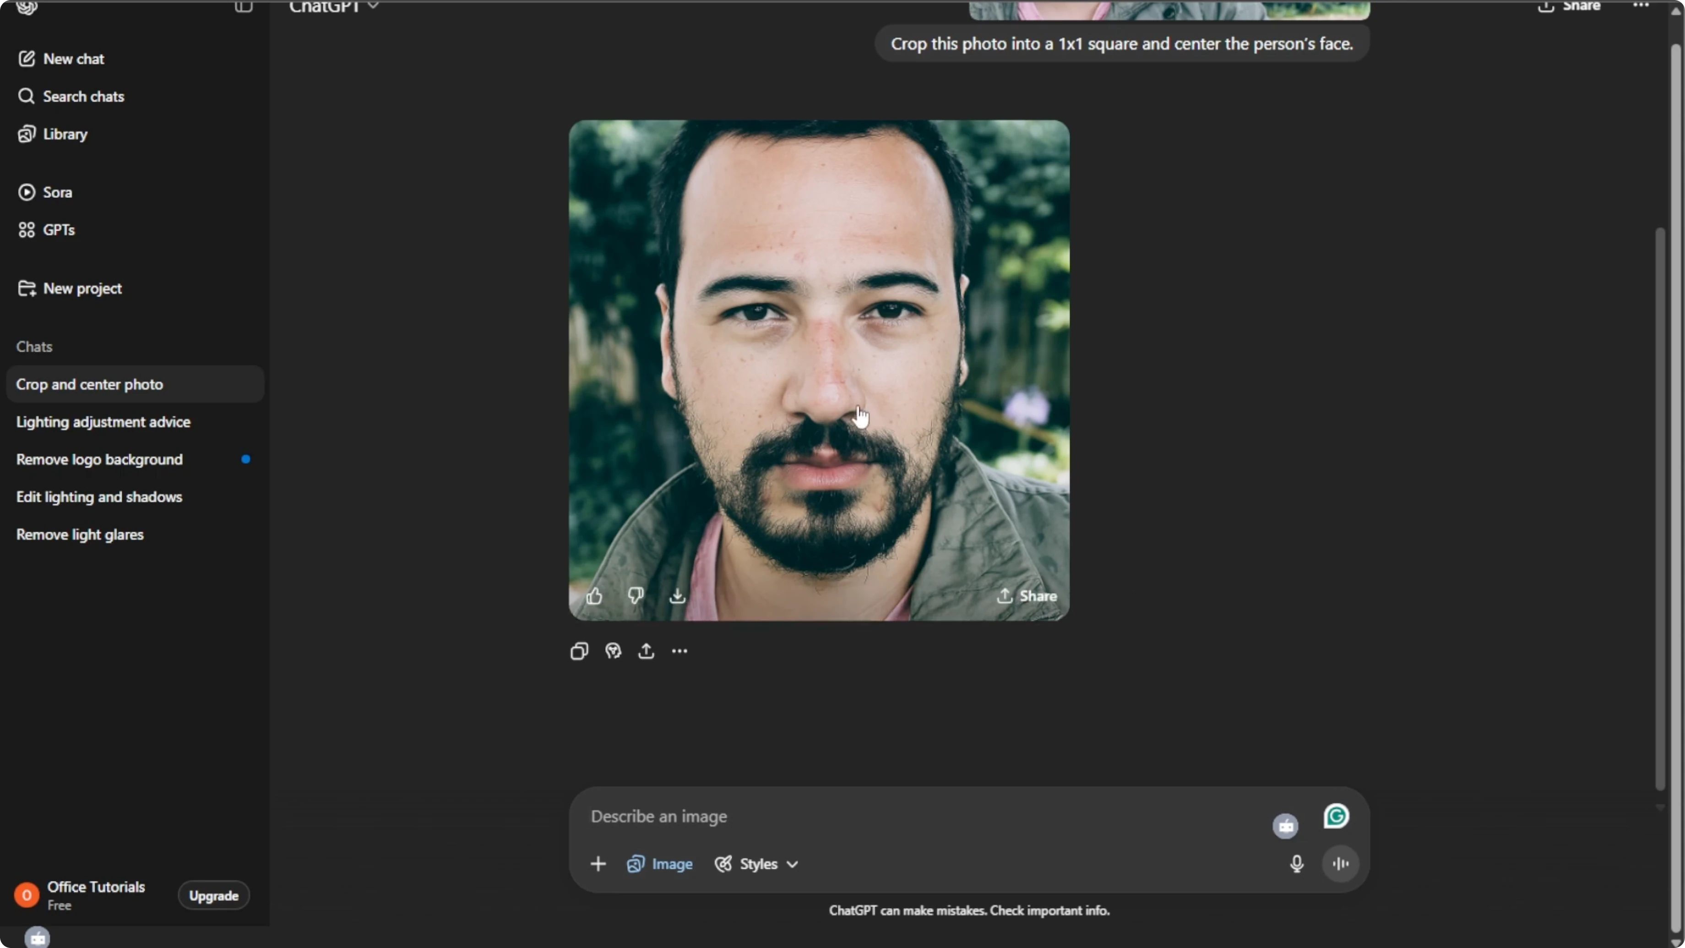Open more actions ellipsis below the image
The image size is (1685, 948).
(x=679, y=651)
